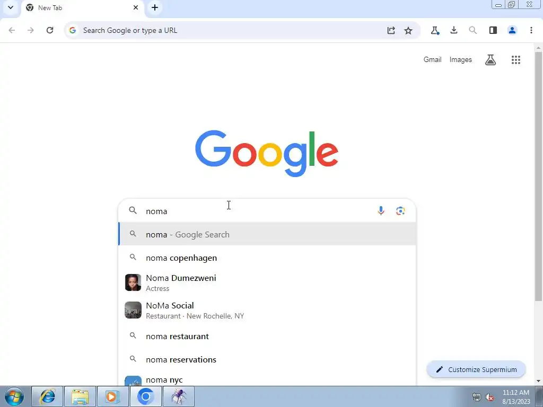The width and height of the screenshot is (543, 407).
Task: Go forward with the forward arrow
Action: point(31,30)
